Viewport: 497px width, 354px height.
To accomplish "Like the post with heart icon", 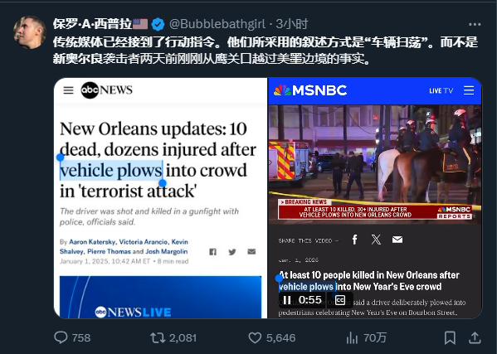I will [x=255, y=338].
